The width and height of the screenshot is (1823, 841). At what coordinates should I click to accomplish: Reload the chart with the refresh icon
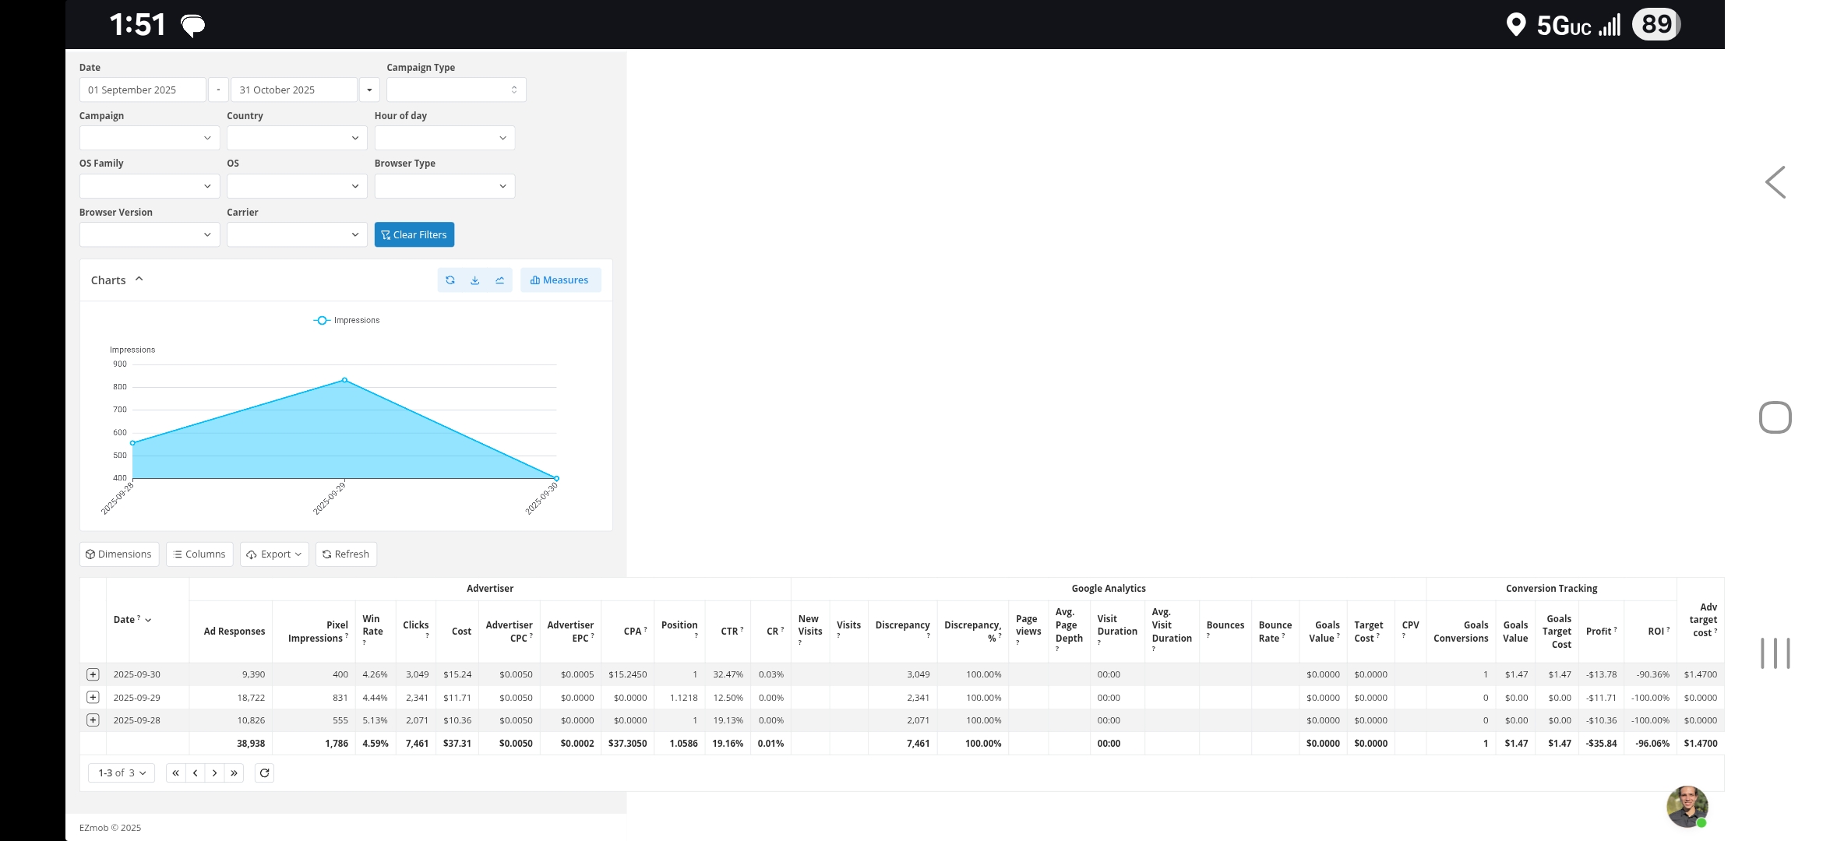point(450,280)
